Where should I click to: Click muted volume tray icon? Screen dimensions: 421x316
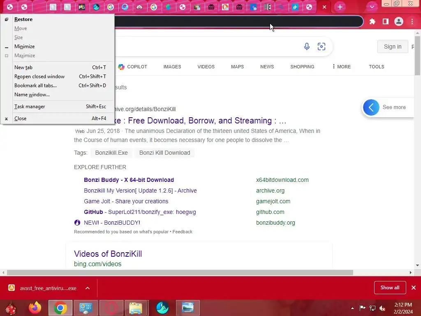point(382,308)
